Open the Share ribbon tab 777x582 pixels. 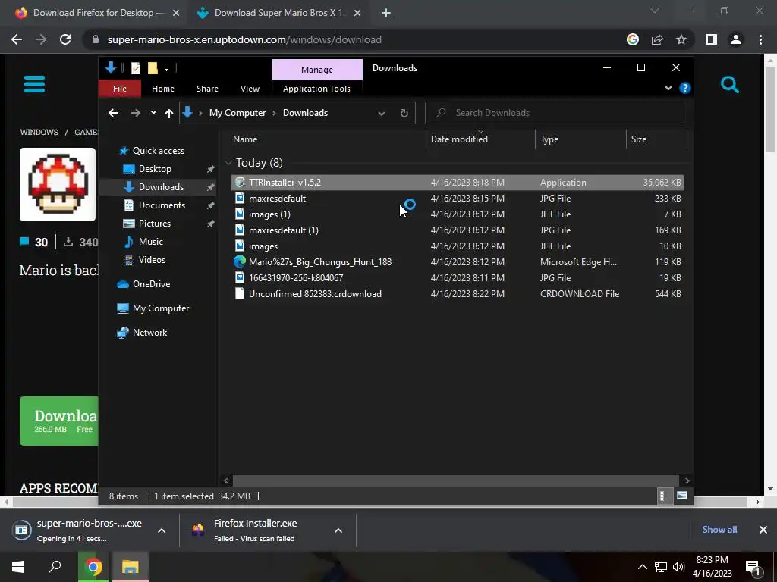click(207, 89)
